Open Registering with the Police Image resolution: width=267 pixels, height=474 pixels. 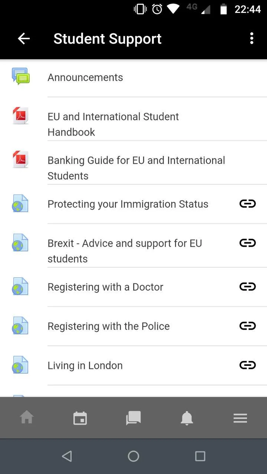[108, 326]
